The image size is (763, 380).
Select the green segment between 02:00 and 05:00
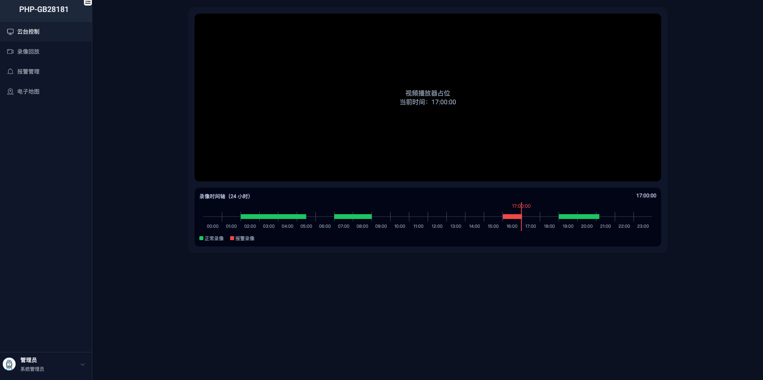pyautogui.click(x=273, y=216)
